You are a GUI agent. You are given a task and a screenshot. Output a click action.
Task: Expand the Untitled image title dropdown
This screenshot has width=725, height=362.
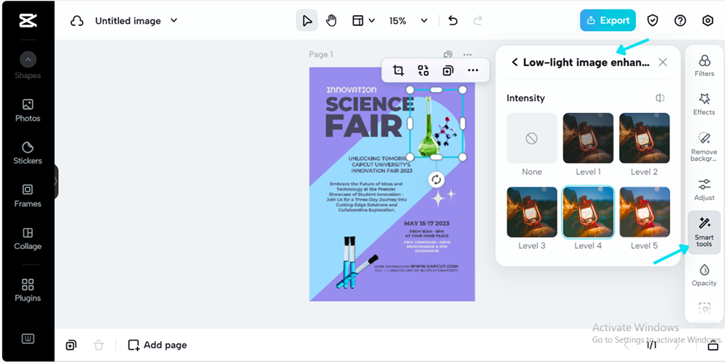[174, 20]
